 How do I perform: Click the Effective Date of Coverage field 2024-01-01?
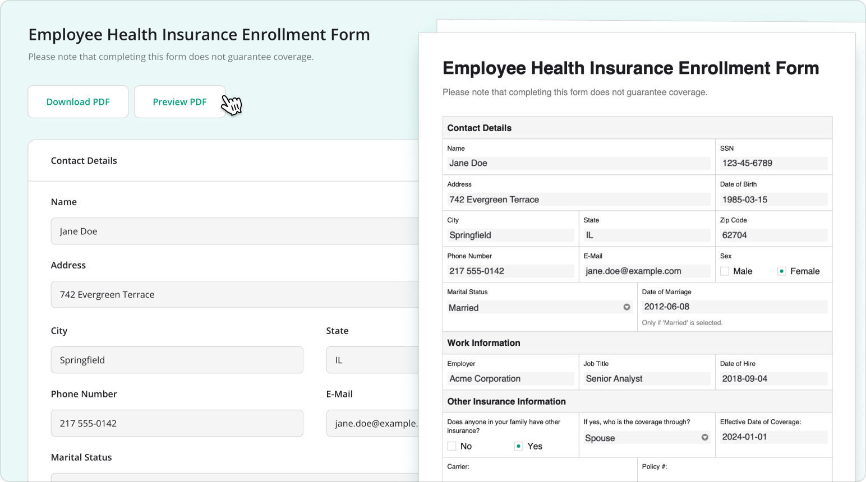(773, 437)
